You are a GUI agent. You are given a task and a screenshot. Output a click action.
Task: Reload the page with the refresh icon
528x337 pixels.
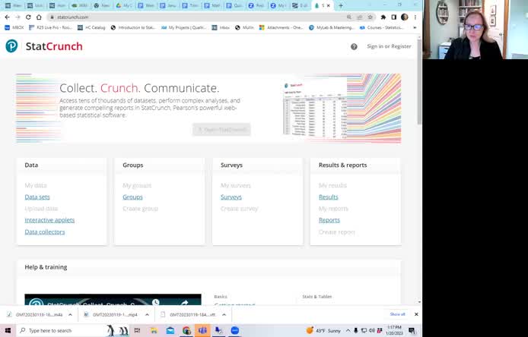[28, 17]
